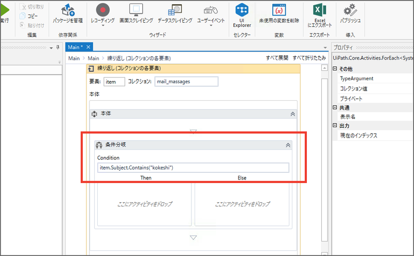
Task: Close the Main tab
Action: (88, 47)
